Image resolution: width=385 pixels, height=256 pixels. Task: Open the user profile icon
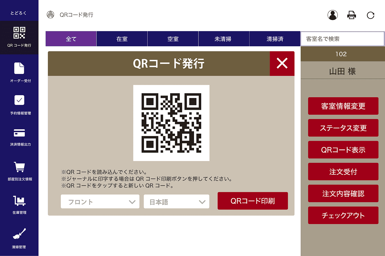coord(333,15)
